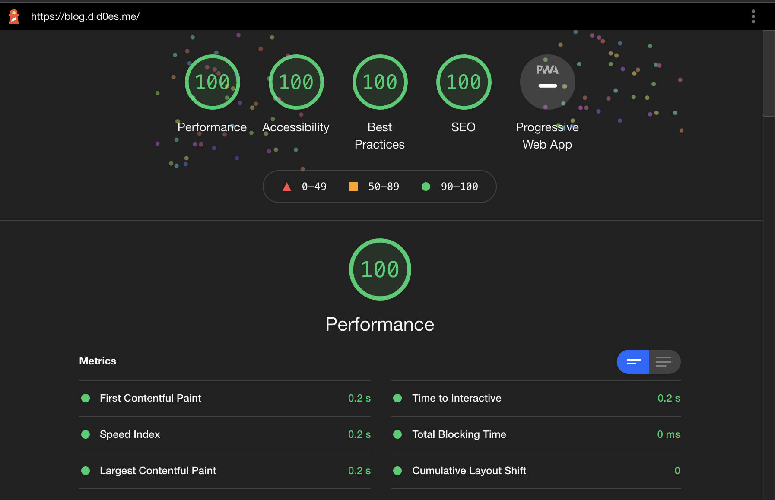The width and height of the screenshot is (775, 500).
Task: Open the three-dot tools menu
Action: (x=753, y=16)
